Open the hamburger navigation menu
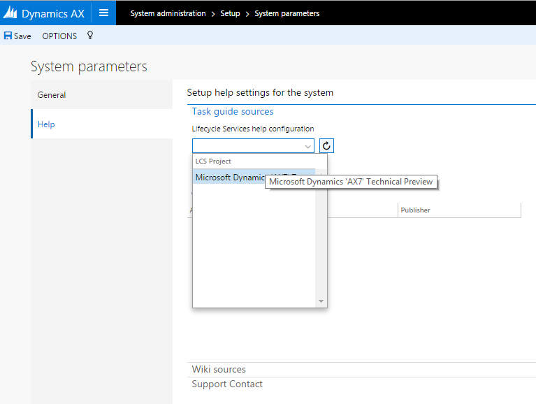This screenshot has width=536, height=404. coord(103,13)
